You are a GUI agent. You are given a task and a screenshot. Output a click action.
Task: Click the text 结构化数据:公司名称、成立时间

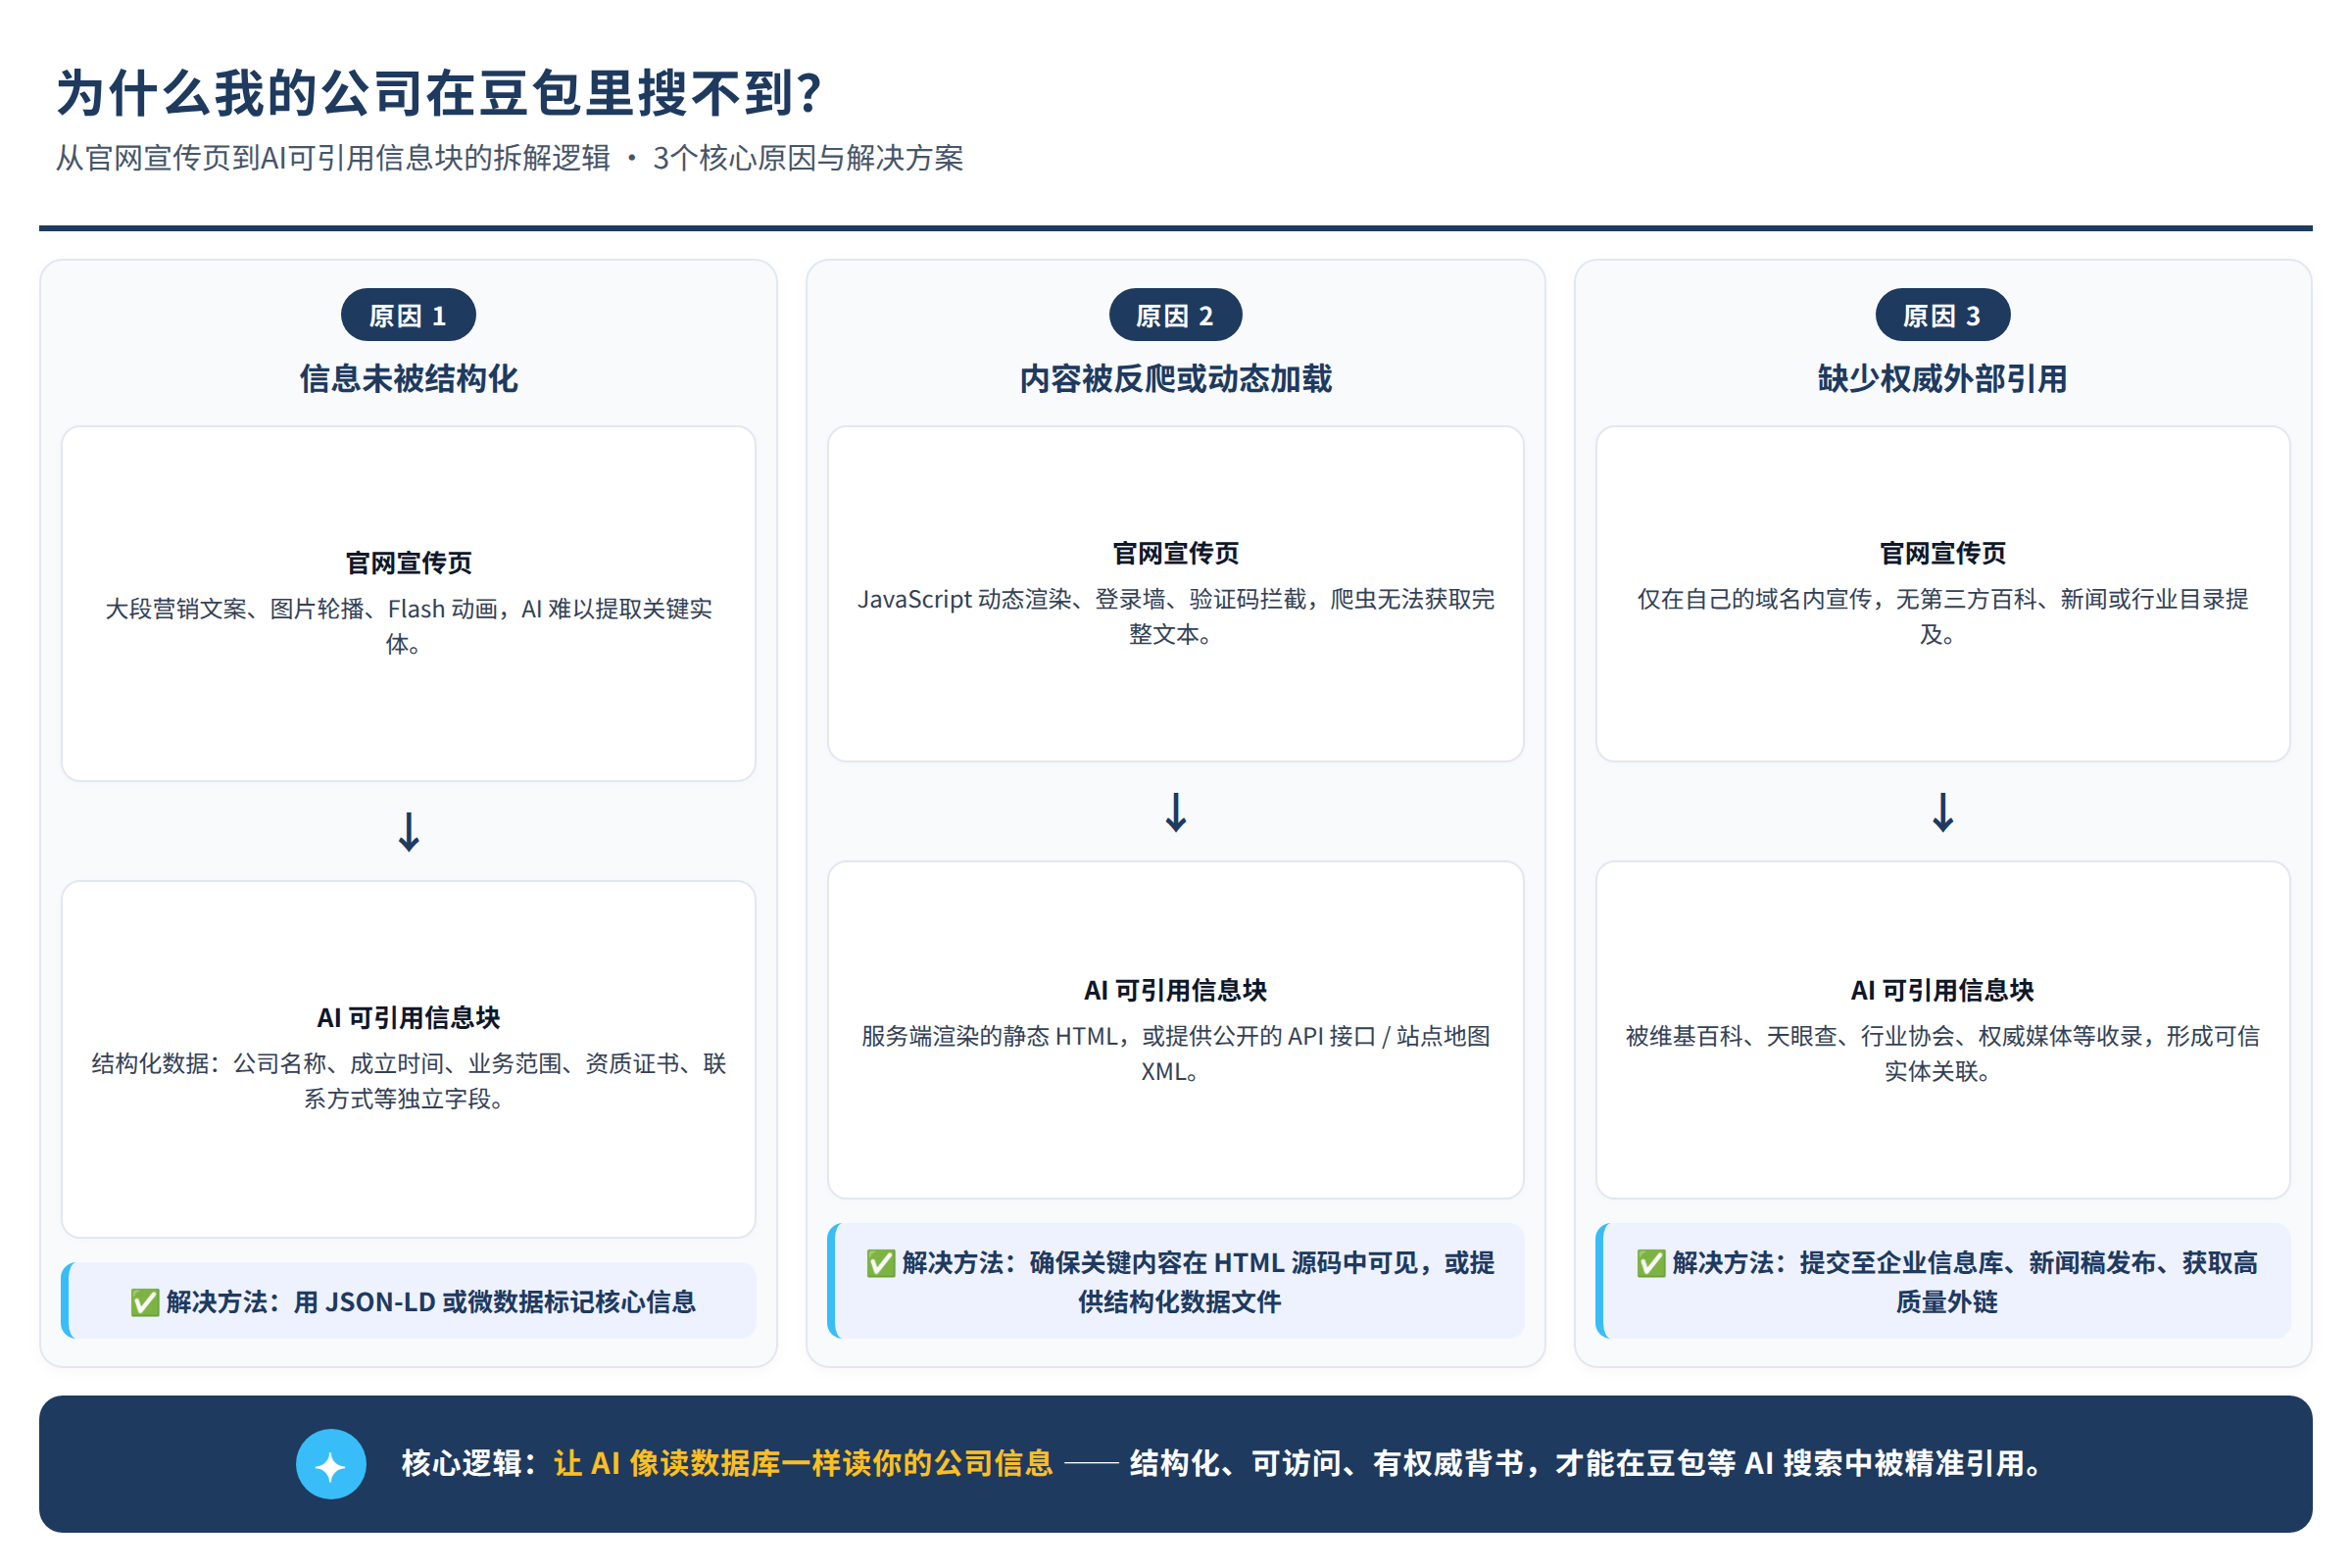(268, 1064)
